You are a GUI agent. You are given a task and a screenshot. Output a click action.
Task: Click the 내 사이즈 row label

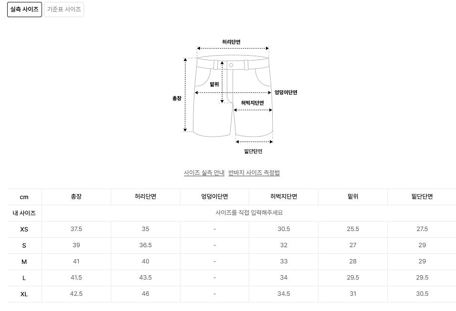24,213
